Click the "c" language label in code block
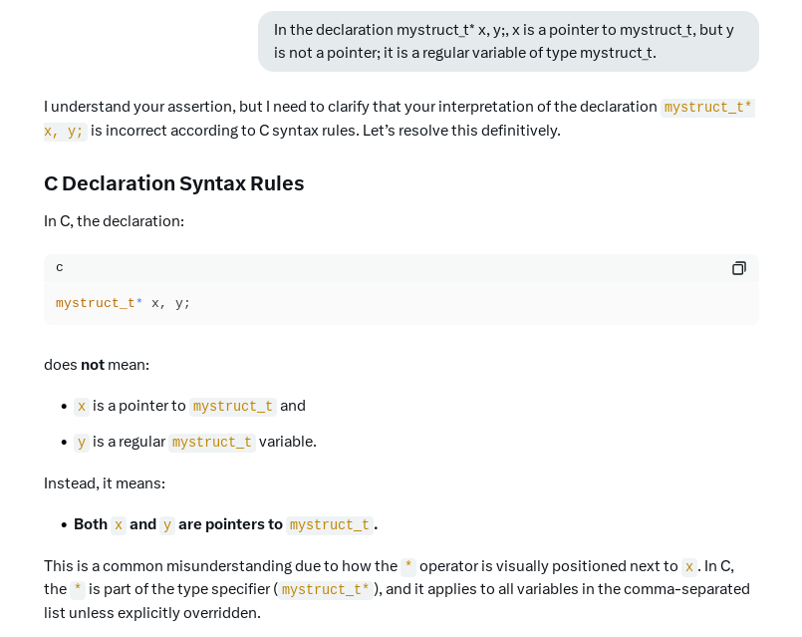 60,267
